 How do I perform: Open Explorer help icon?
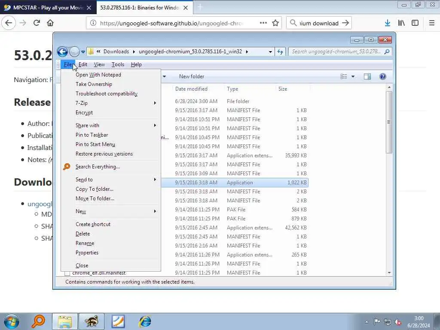(x=382, y=76)
